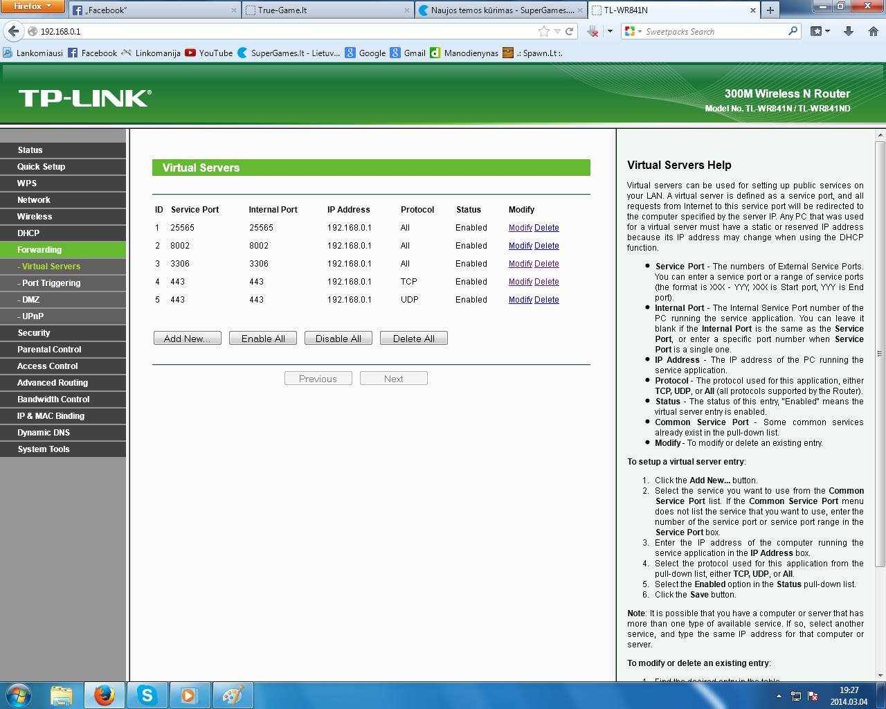This screenshot has height=709, width=886.
Task: Open the Spawn.Lt bookmark
Action: pyautogui.click(x=532, y=53)
